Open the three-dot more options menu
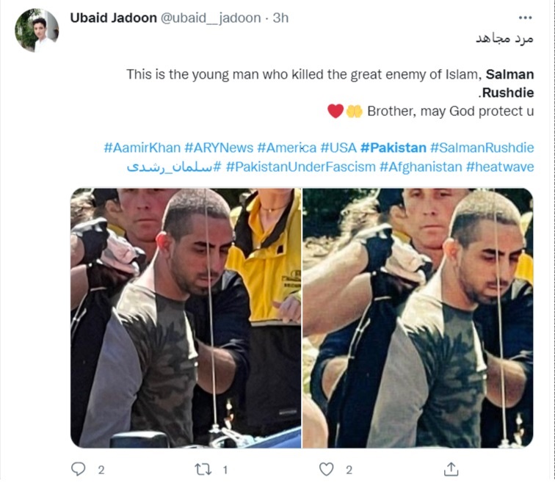The image size is (555, 483). tap(526, 18)
